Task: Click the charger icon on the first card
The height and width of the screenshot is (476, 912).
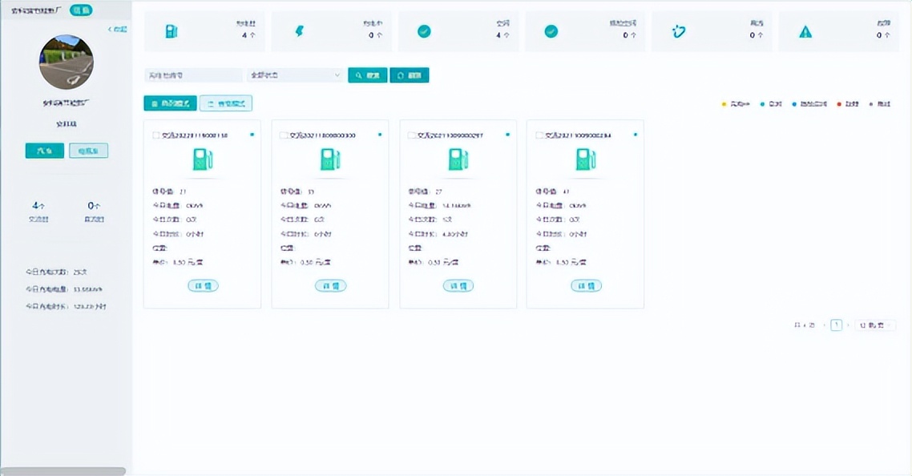Action: tap(202, 158)
